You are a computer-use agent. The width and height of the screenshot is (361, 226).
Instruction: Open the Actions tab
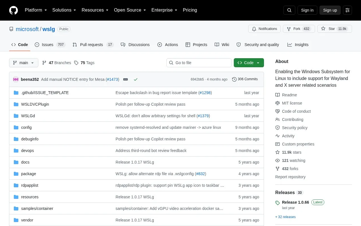(x=168, y=45)
